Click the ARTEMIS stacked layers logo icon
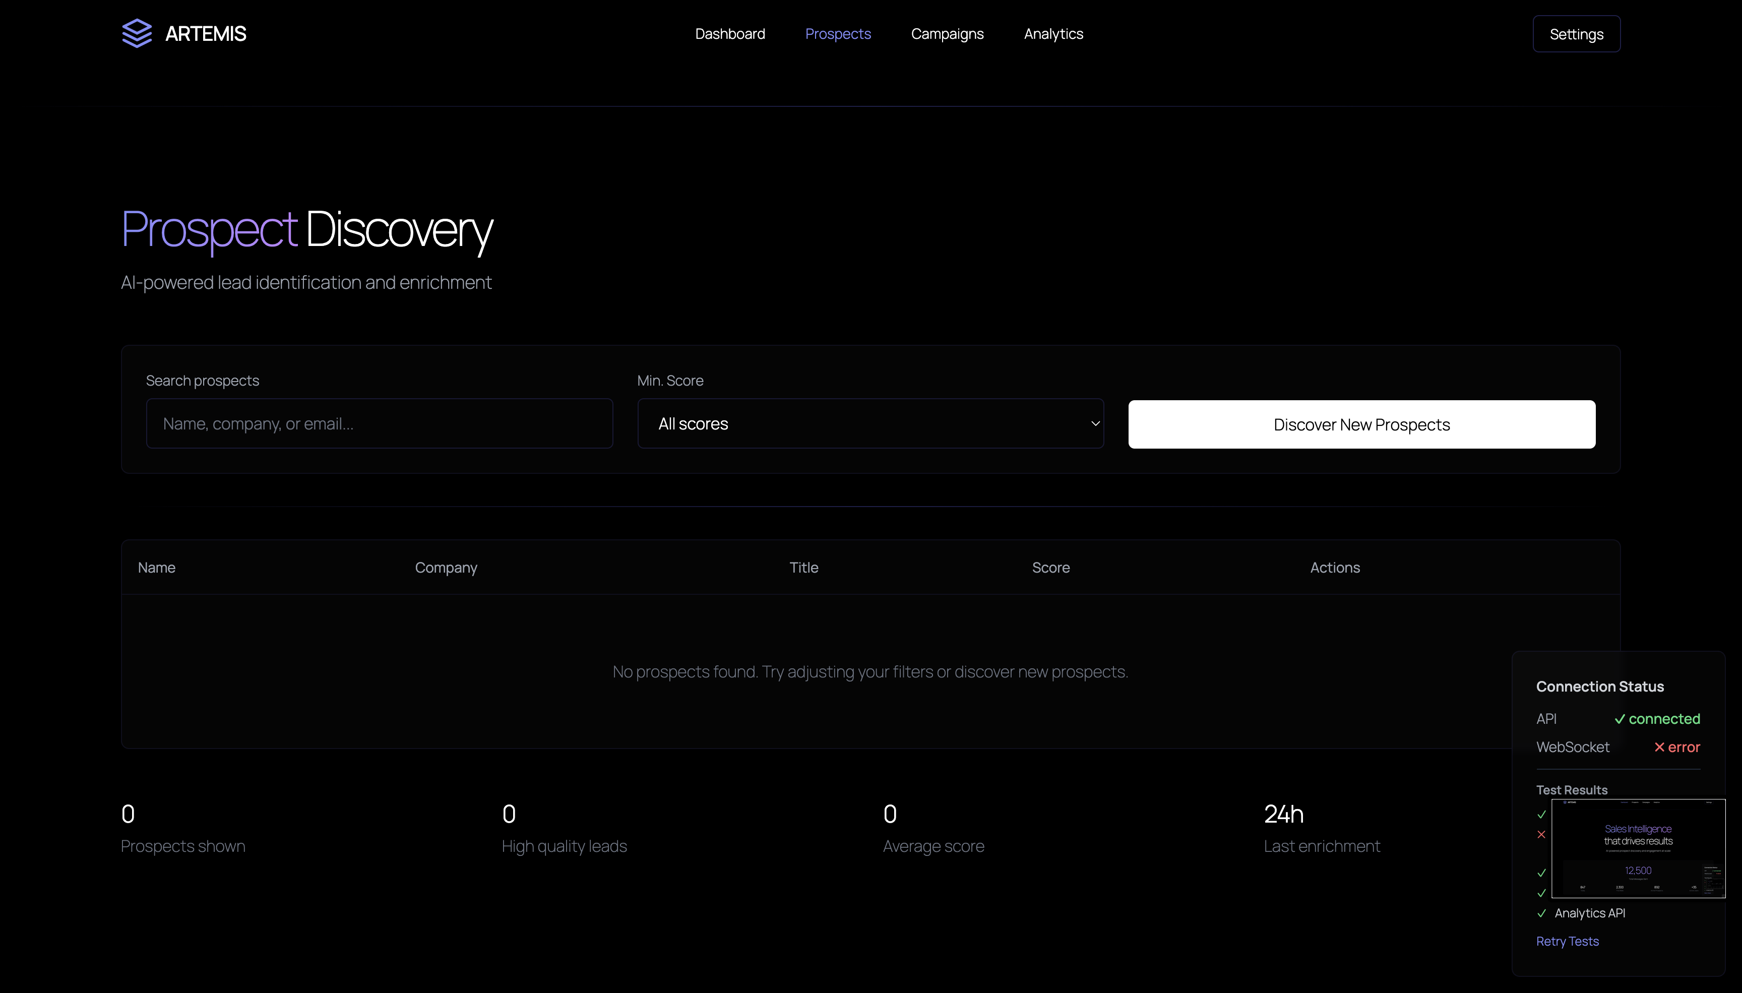Viewport: 1742px width, 993px height. pos(137,33)
